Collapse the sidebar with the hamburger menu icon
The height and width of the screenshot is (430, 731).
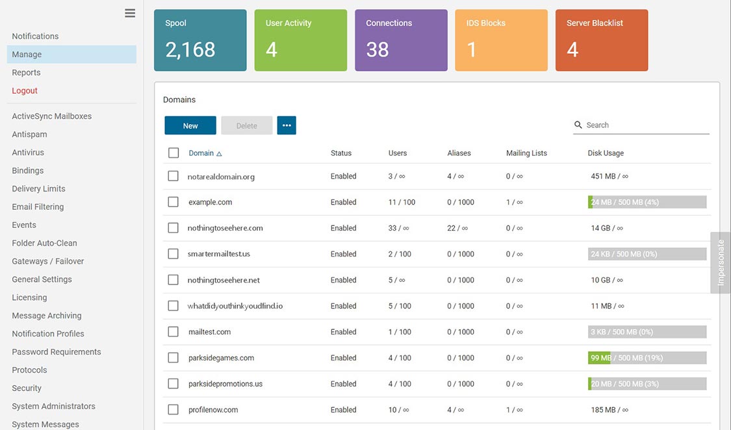pyautogui.click(x=130, y=13)
